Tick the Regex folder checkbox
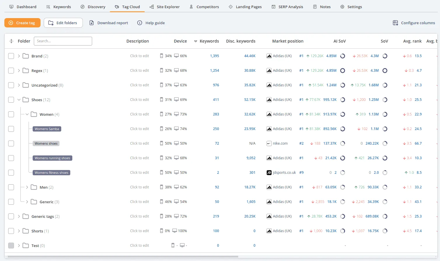440x261 pixels. coord(11,71)
